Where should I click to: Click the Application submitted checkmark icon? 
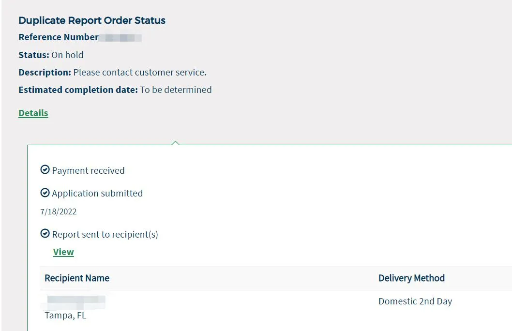point(45,193)
